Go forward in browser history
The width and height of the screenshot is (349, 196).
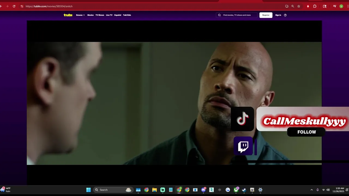[x=7, y=6]
